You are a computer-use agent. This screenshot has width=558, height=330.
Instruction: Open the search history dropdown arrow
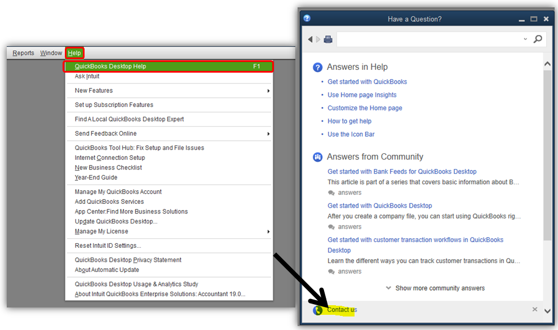[x=525, y=39]
